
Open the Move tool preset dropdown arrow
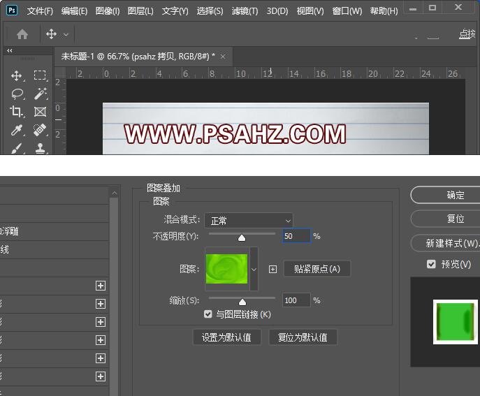(66, 35)
